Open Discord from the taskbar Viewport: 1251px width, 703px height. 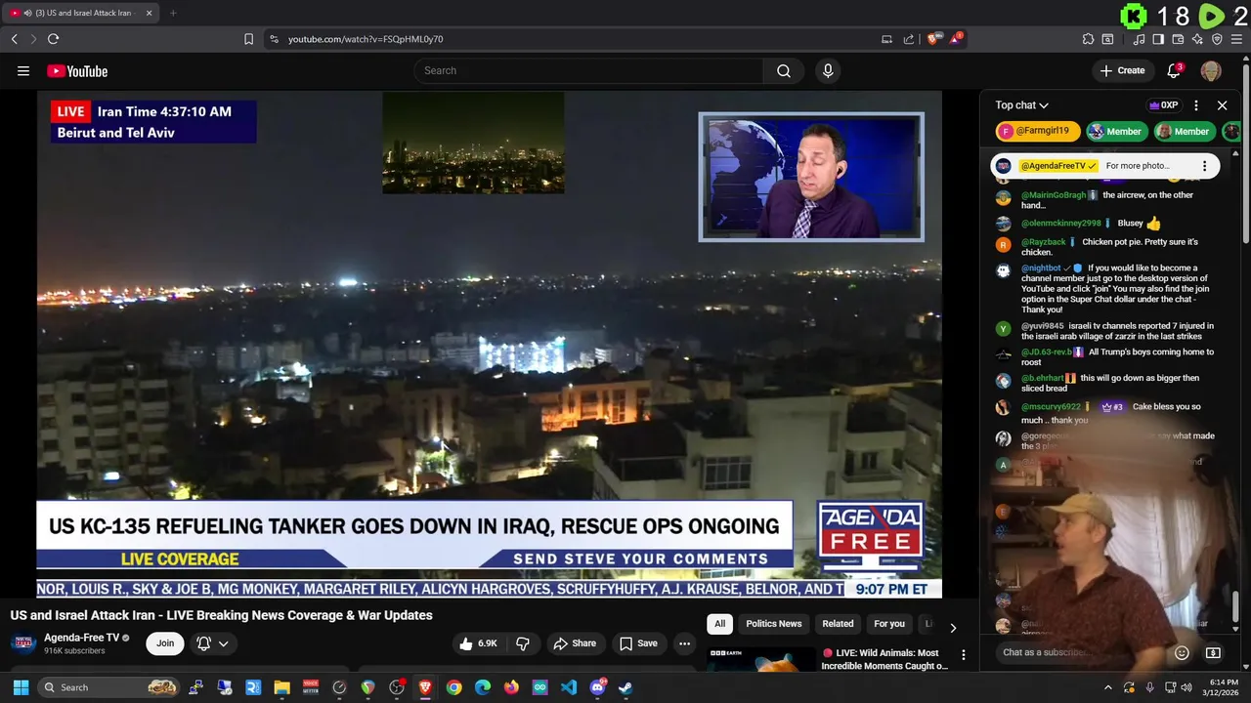[597, 687]
